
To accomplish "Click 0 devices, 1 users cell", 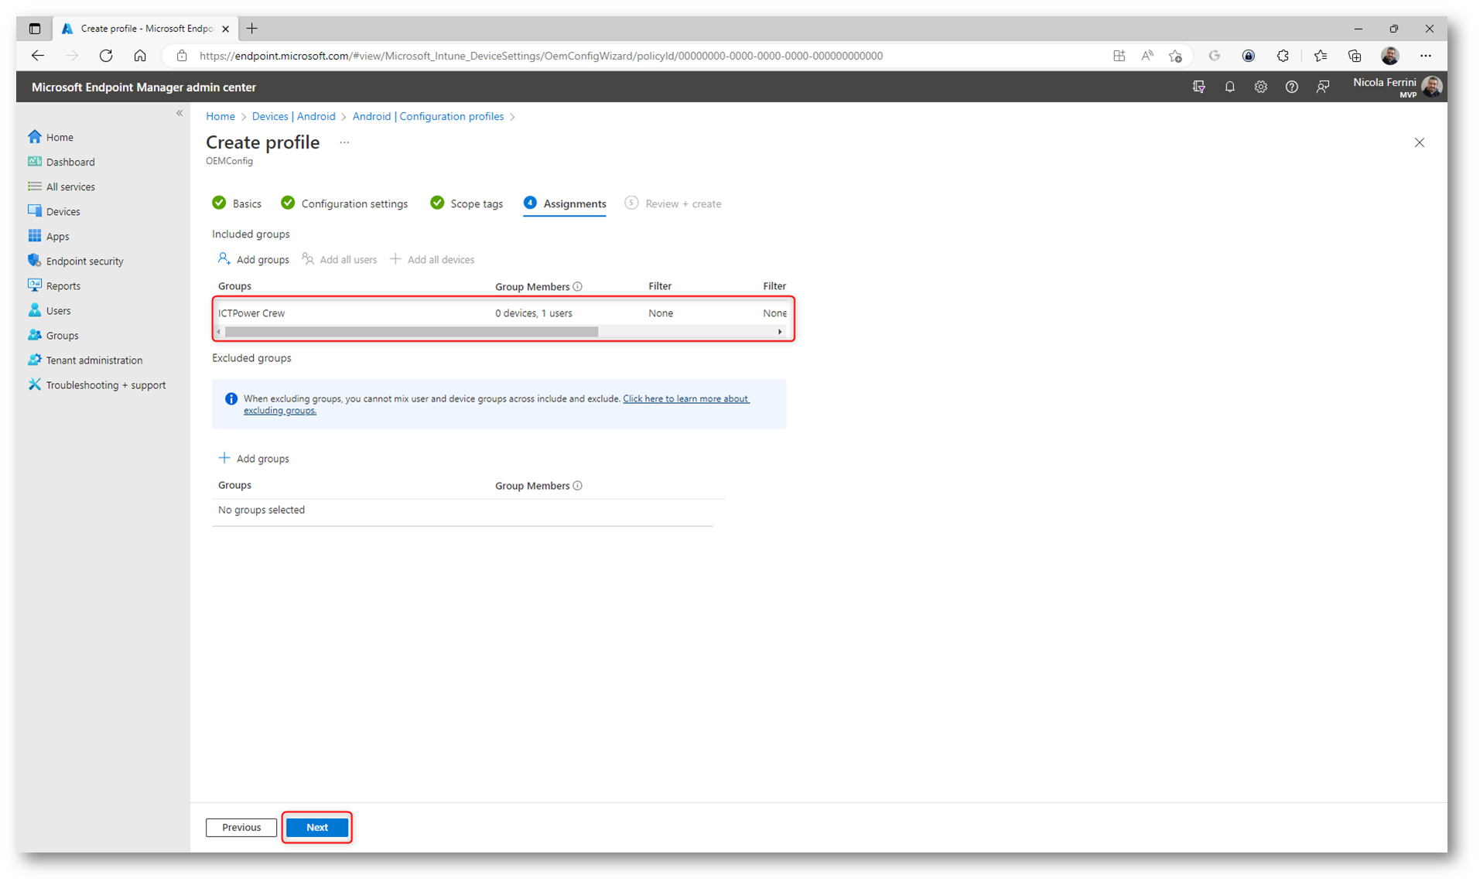I will tap(534, 313).
